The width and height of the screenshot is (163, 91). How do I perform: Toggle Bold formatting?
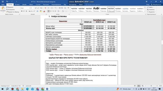22,11
